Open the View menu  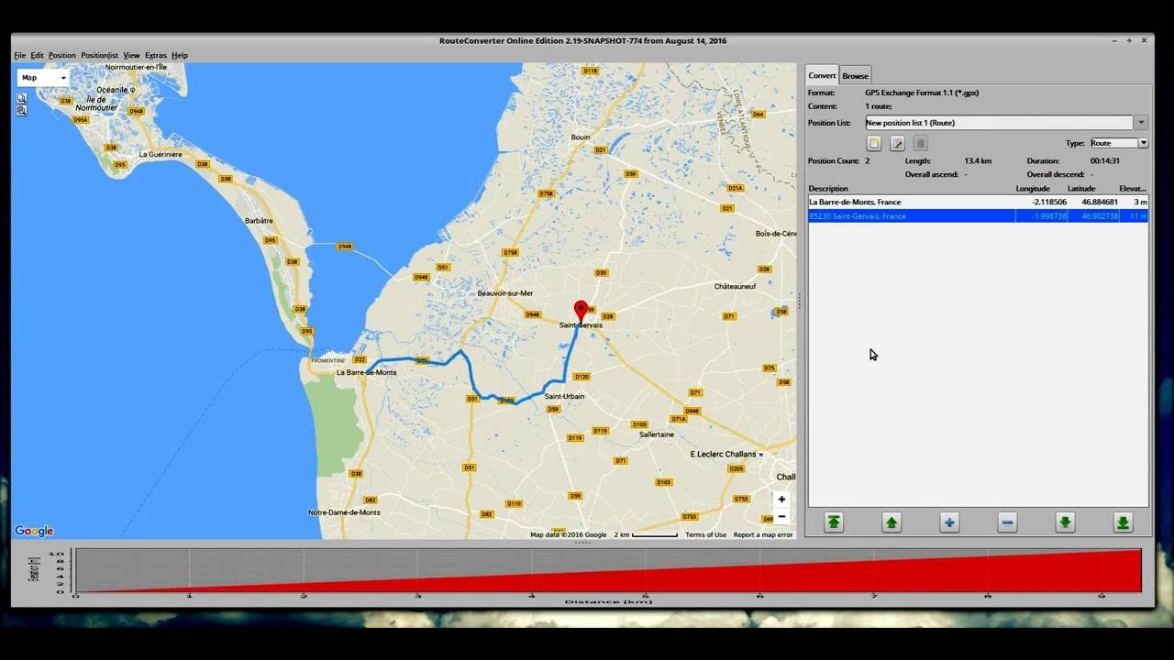point(131,55)
